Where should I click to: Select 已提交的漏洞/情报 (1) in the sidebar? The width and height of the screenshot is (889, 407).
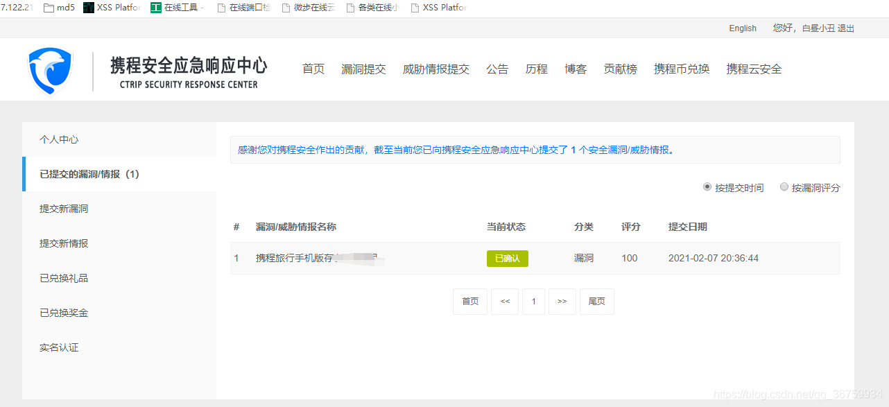(x=119, y=174)
